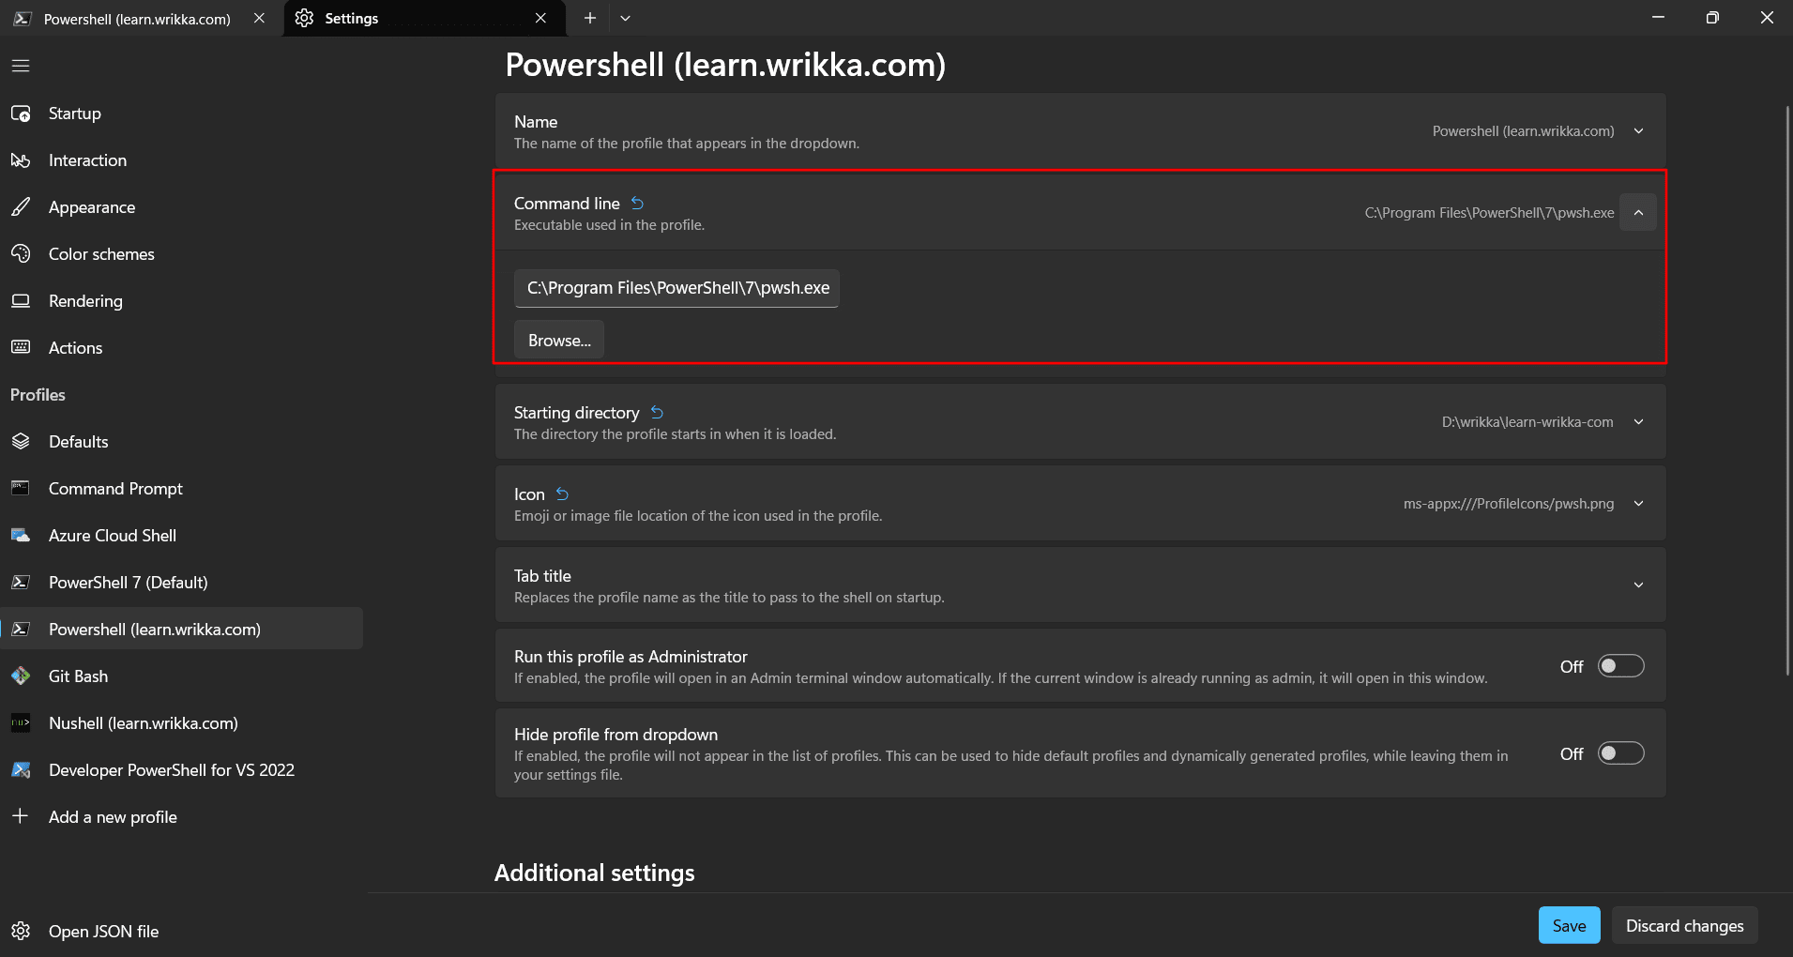Click Browse... for command line executable
Screen dimensions: 1793x957
click(559, 341)
